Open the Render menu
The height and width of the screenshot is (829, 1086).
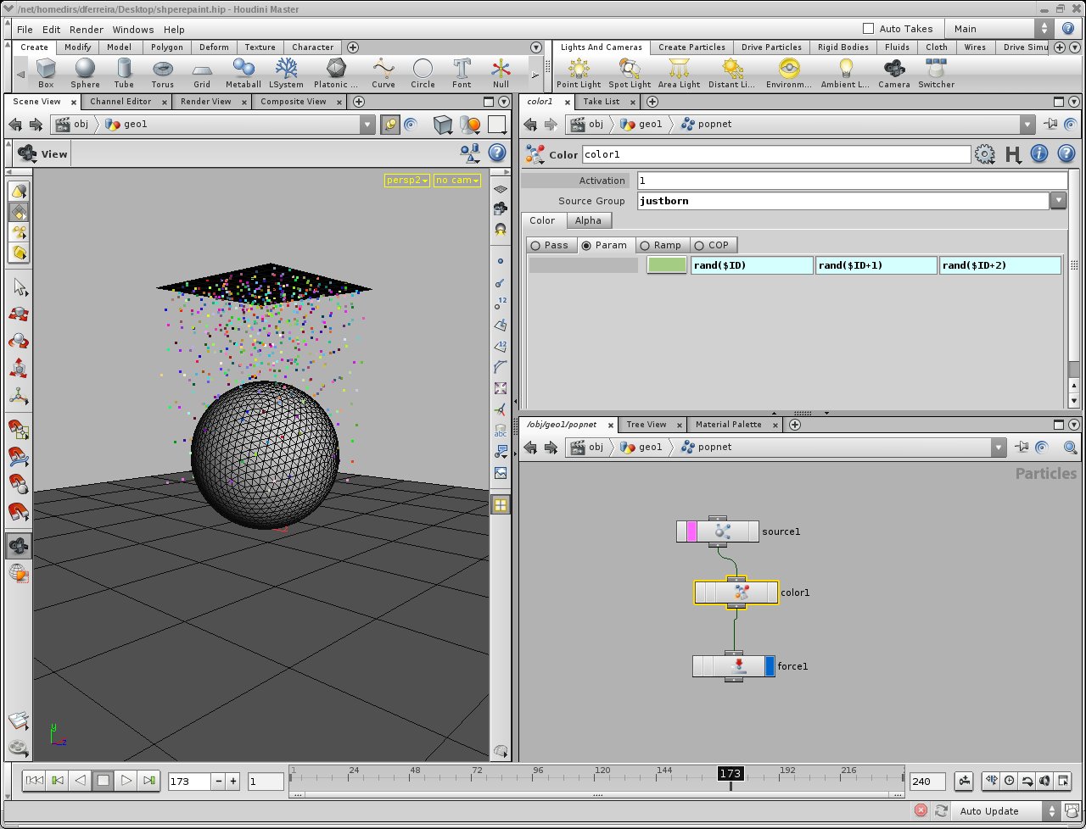[x=87, y=29]
